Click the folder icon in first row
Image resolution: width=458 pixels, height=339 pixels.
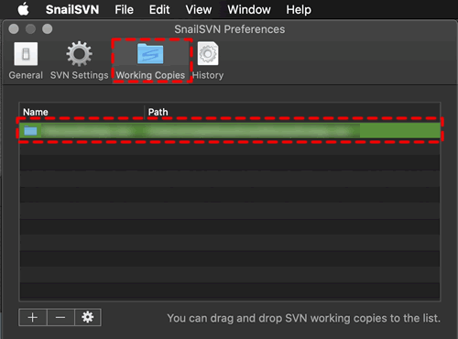[30, 131]
